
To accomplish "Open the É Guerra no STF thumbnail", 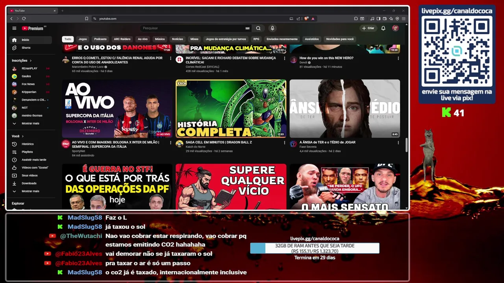I will pyautogui.click(x=117, y=187).
